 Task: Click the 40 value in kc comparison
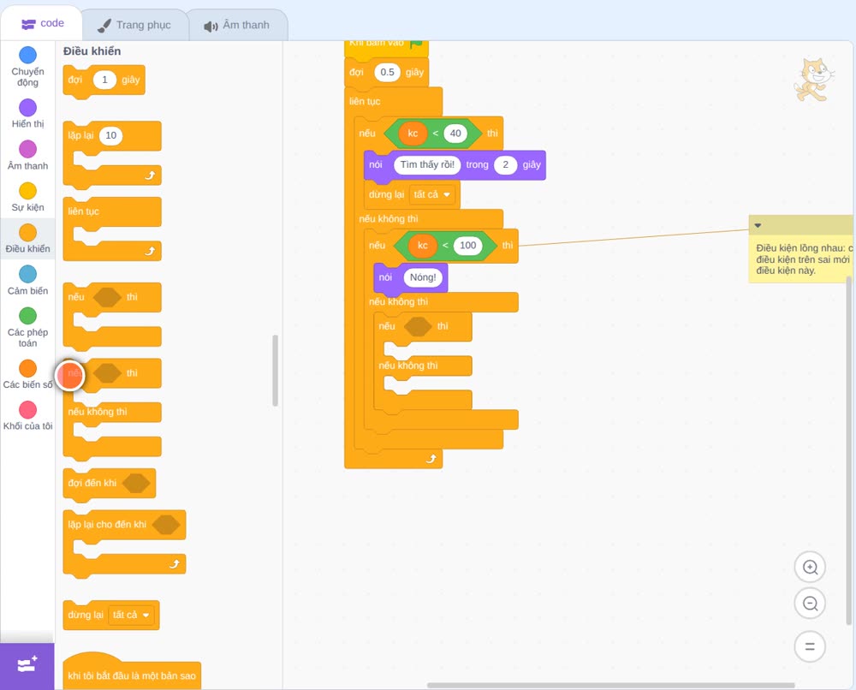pos(455,134)
